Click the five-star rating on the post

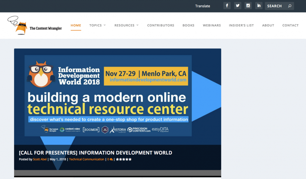tap(123, 159)
